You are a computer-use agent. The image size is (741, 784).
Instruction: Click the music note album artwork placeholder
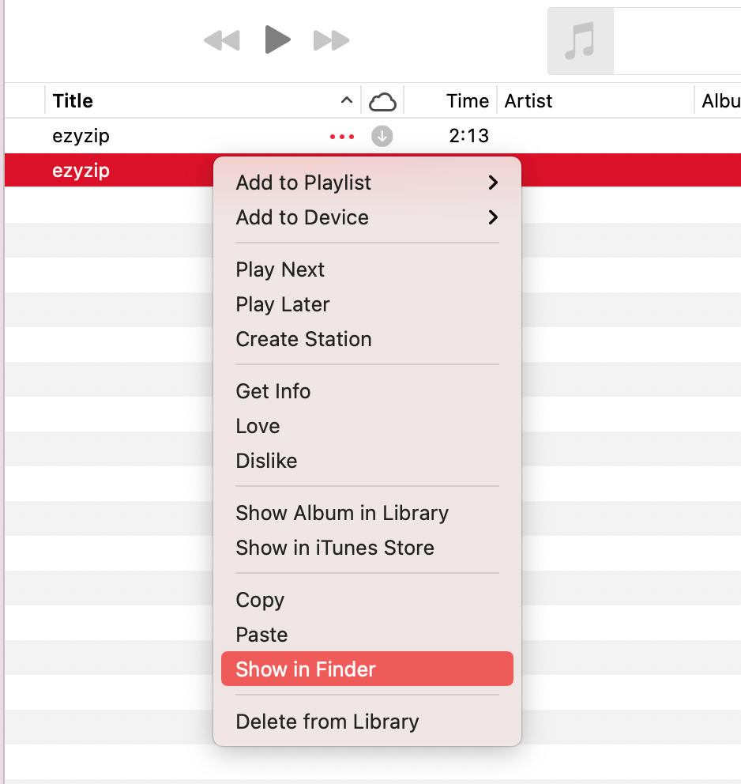click(x=580, y=41)
